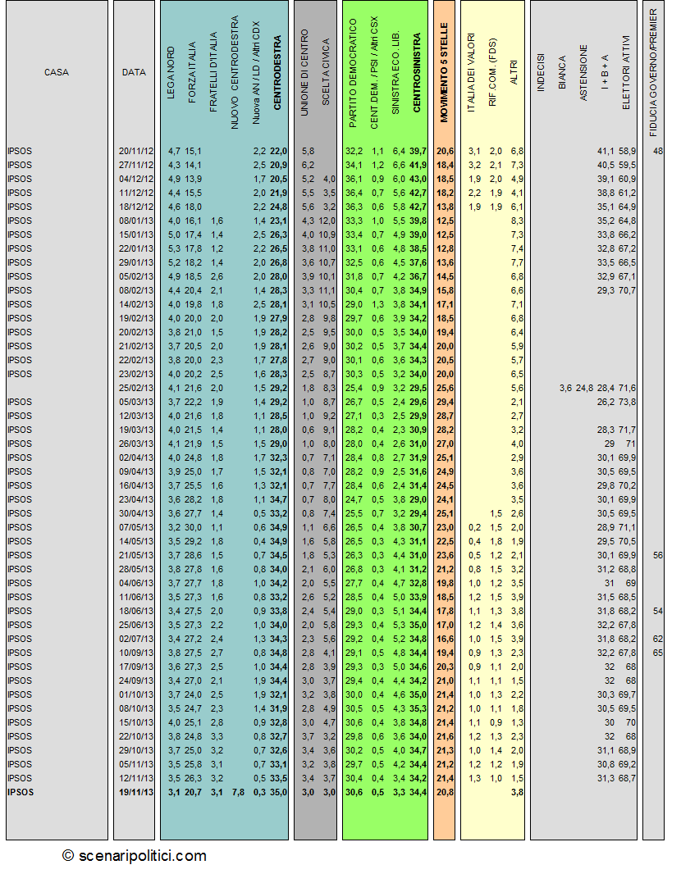This screenshot has height=874, width=681.
Task: Click Partito Democratico value 36,4
Action: [x=354, y=193]
